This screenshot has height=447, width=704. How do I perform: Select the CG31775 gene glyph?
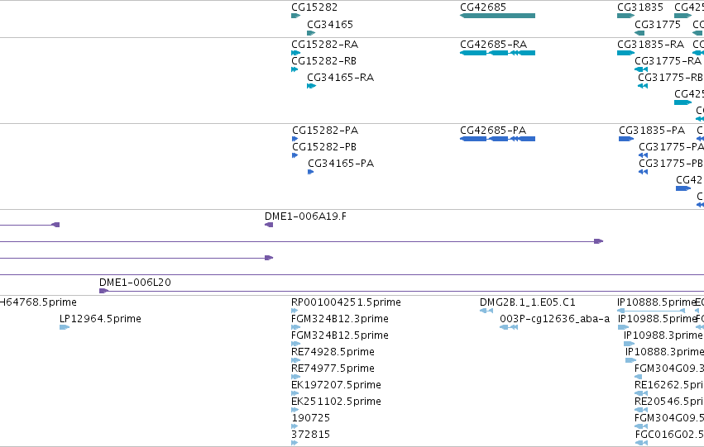pos(639,33)
